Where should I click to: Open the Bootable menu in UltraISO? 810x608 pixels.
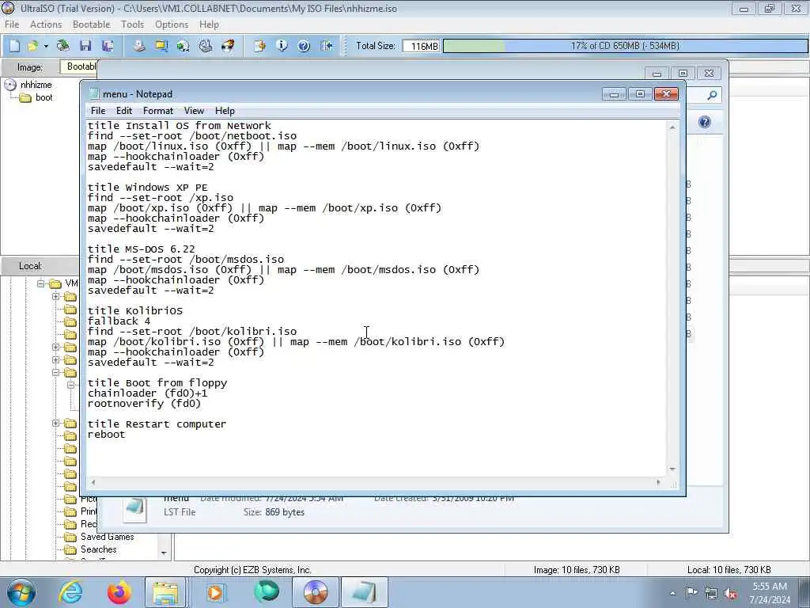pyautogui.click(x=92, y=25)
